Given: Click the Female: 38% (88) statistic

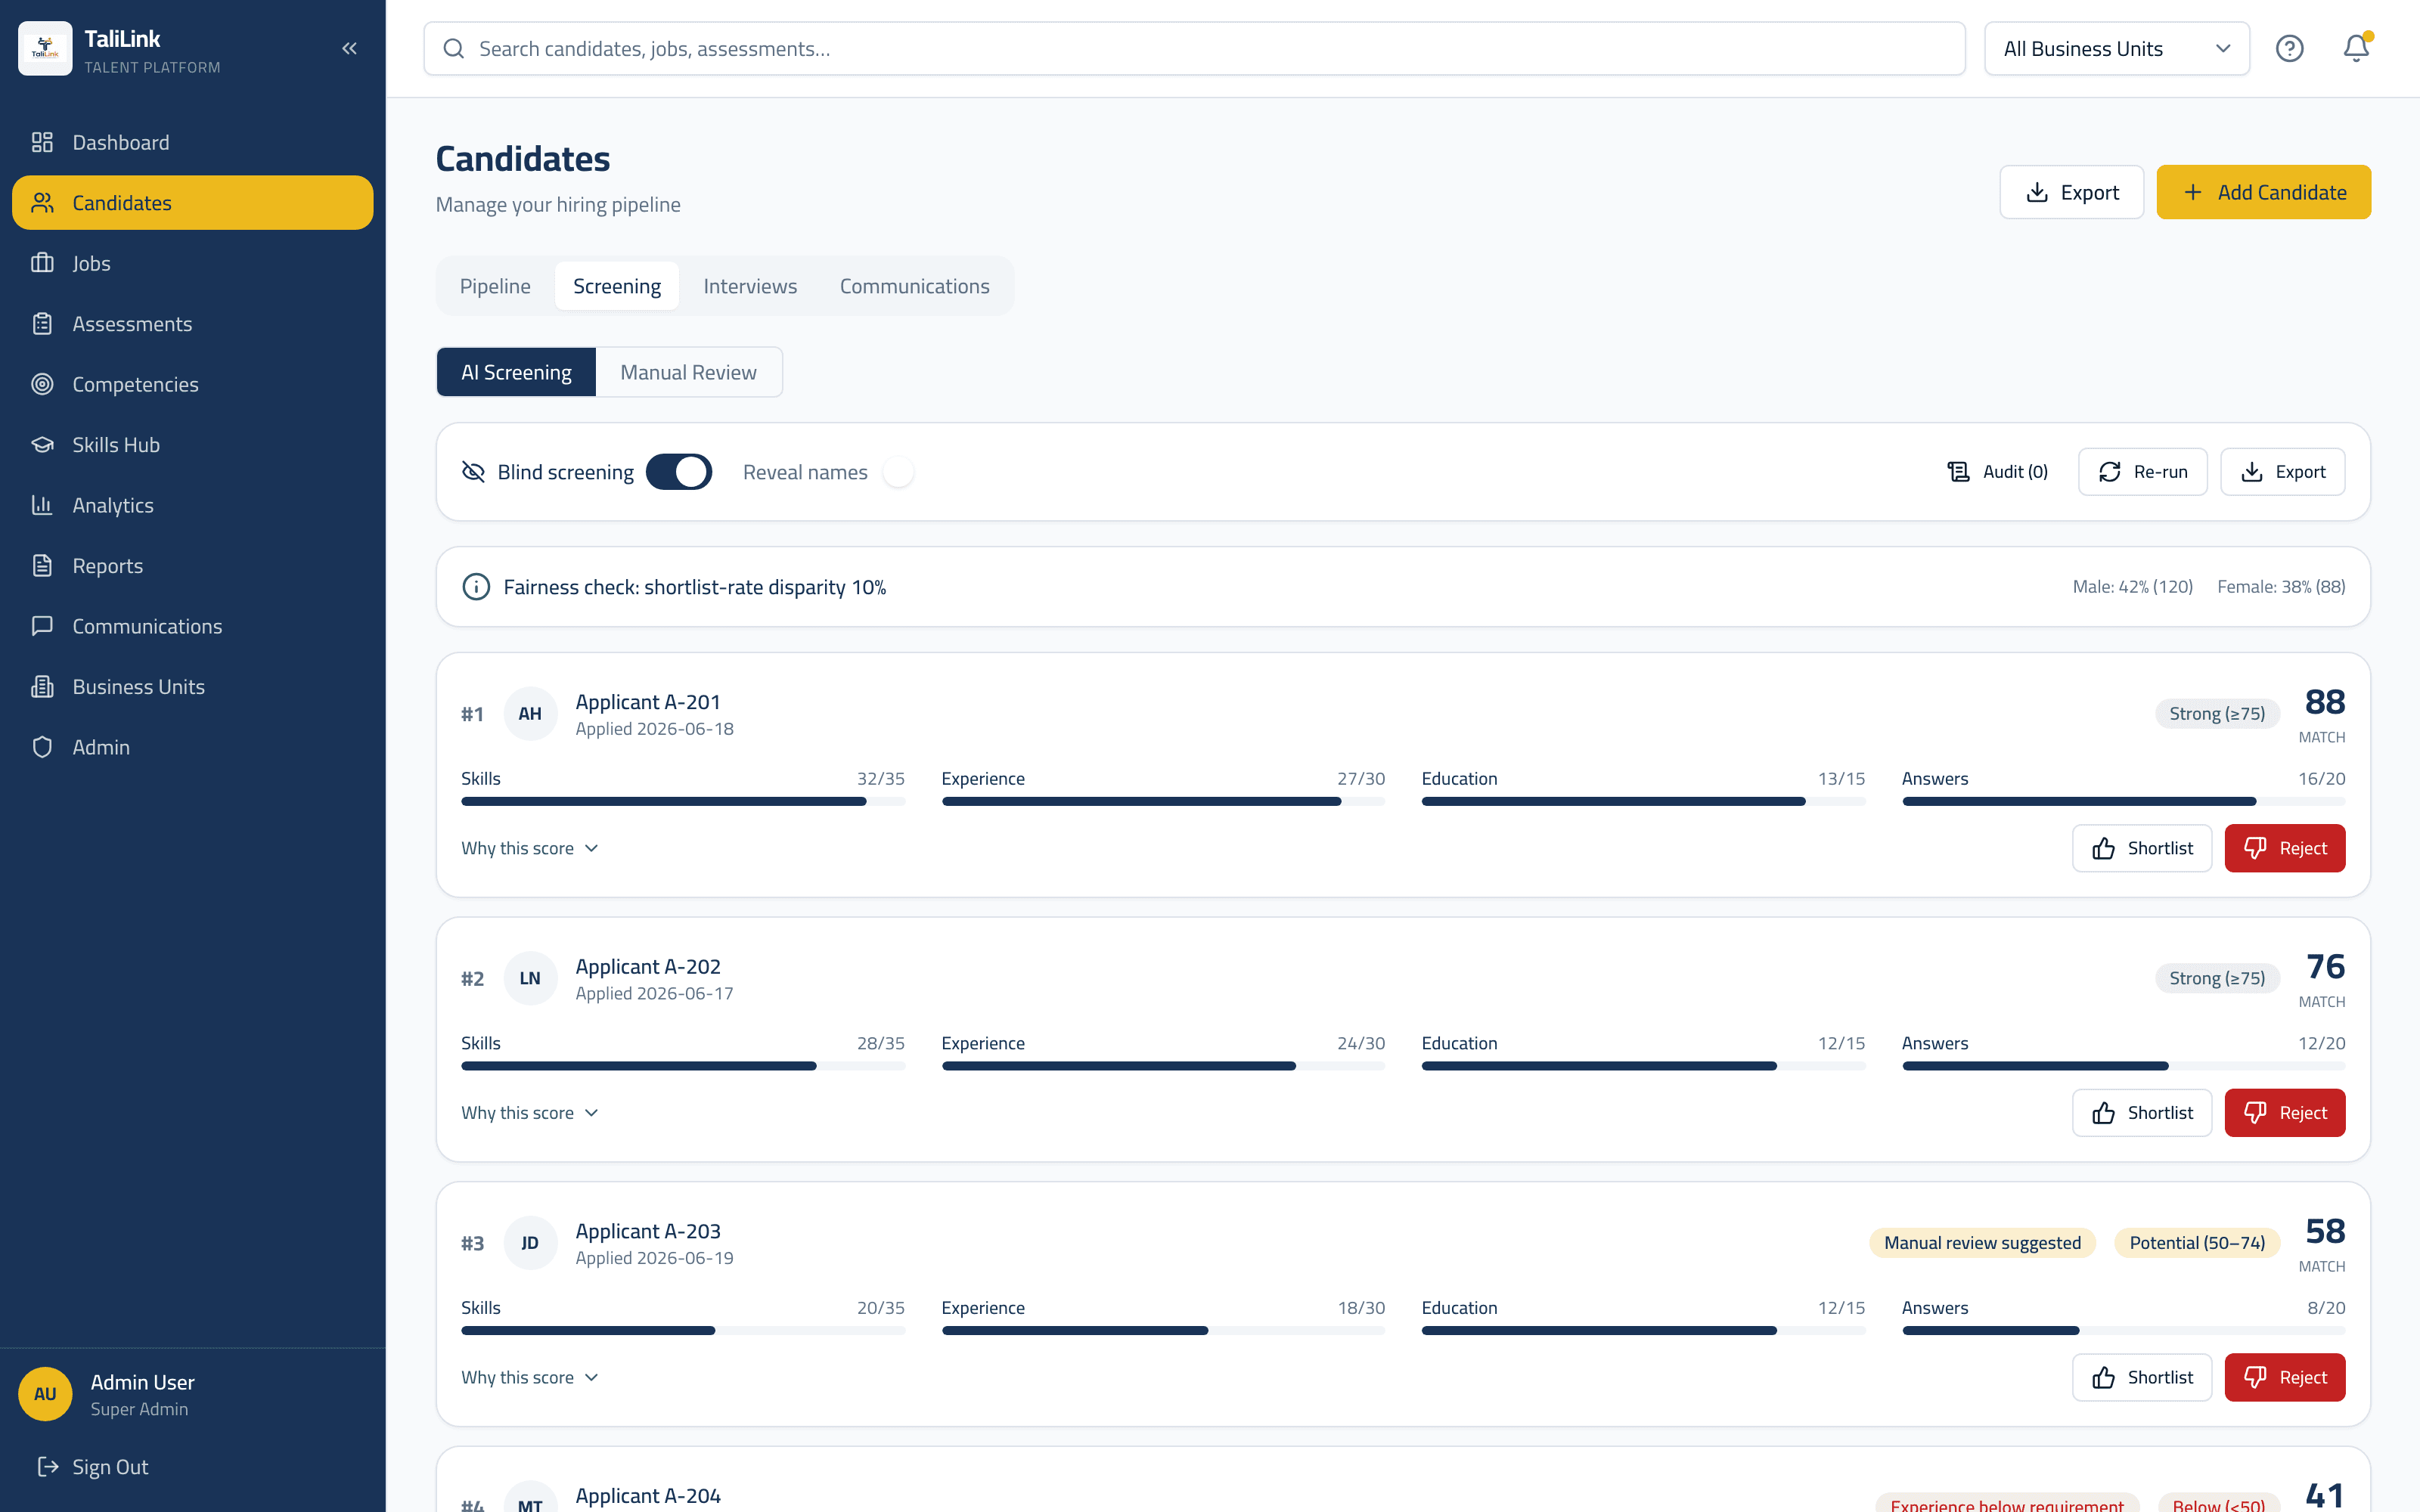Looking at the screenshot, I should point(2281,587).
